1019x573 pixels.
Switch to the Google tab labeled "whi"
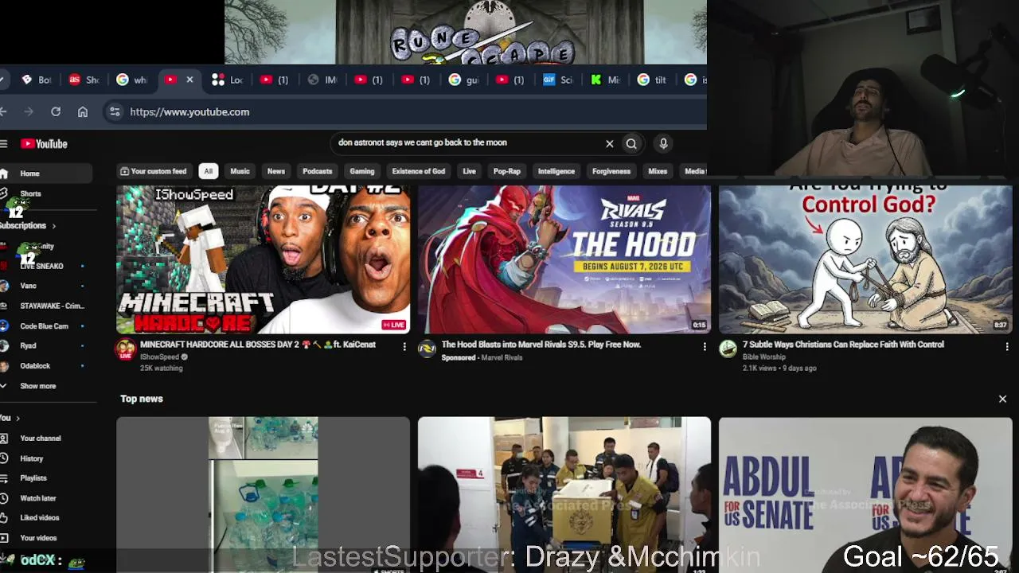pos(131,80)
